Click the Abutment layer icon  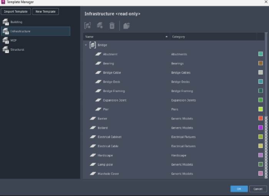coord(98,54)
